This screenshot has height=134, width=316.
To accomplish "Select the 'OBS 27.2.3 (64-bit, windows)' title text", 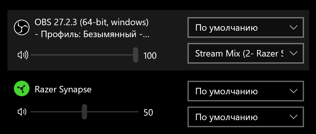I will [x=91, y=23].
